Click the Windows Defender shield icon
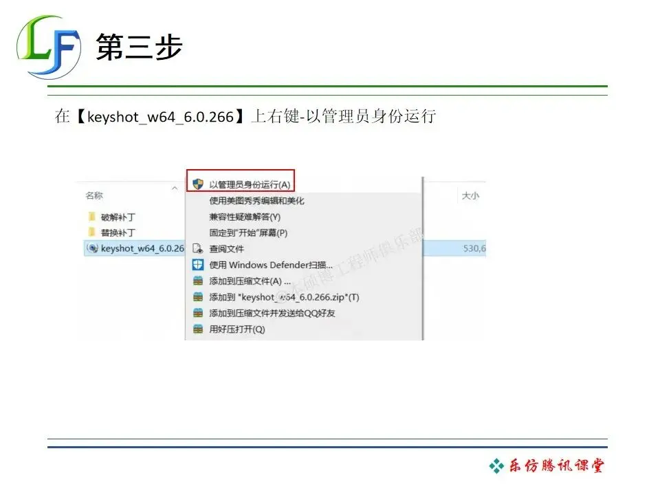 coord(198,265)
